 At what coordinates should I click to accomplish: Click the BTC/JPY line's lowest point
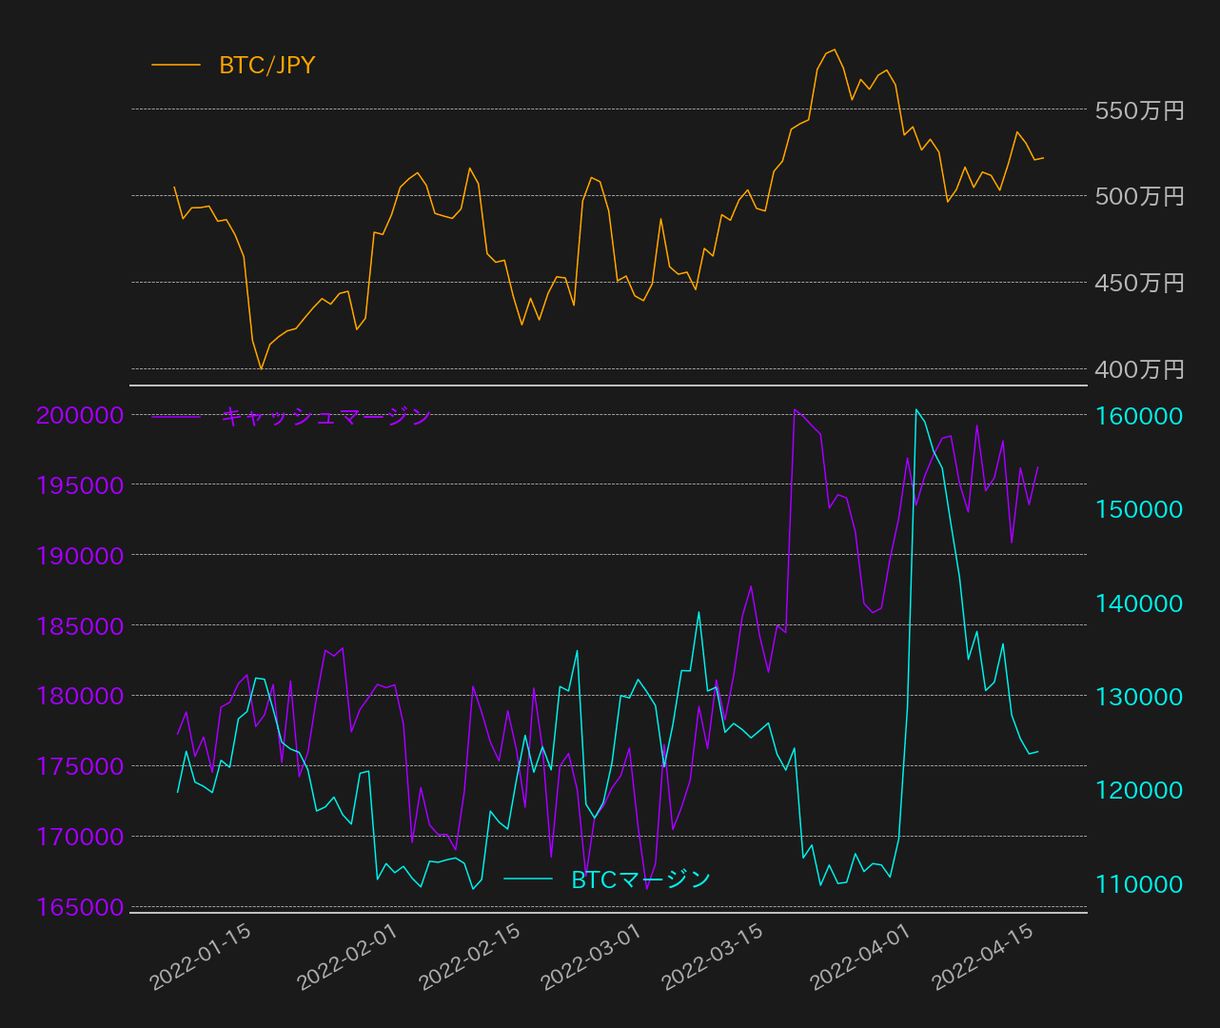point(261,368)
